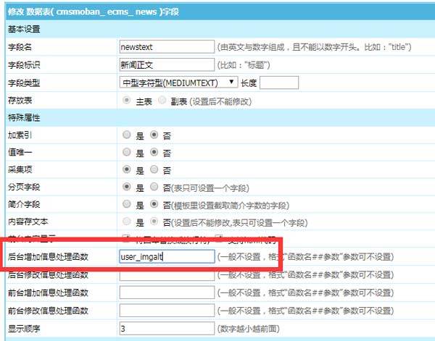Select 是 for 内容存文本
The image size is (435, 341).
[x=126, y=222]
